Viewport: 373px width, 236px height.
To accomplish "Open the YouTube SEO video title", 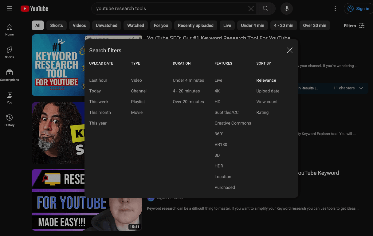I will click(x=219, y=37).
